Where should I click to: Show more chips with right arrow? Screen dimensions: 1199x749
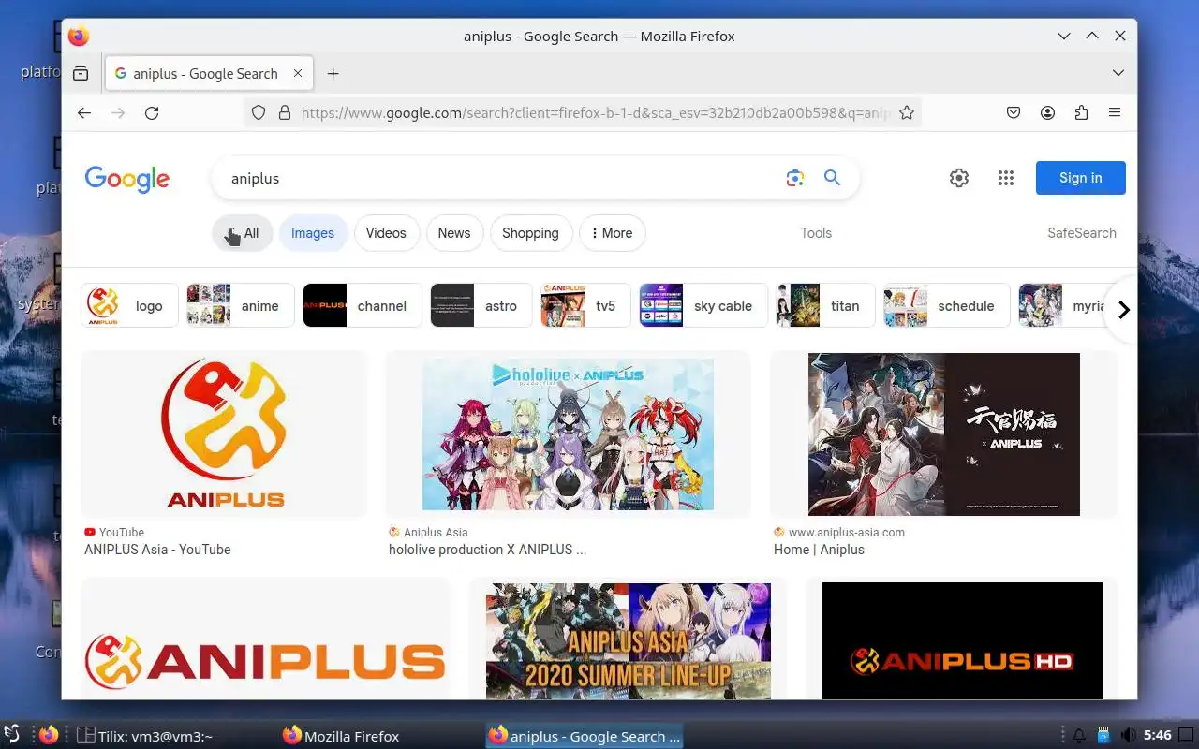1123,310
